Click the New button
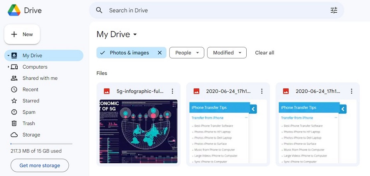The image size is (370, 176). coord(22,34)
